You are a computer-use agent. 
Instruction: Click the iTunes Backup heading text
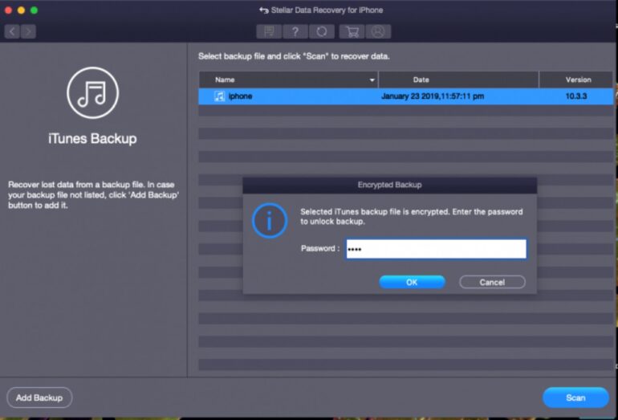click(92, 138)
